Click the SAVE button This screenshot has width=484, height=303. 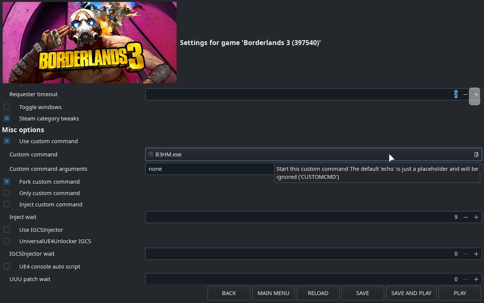[x=363, y=293]
